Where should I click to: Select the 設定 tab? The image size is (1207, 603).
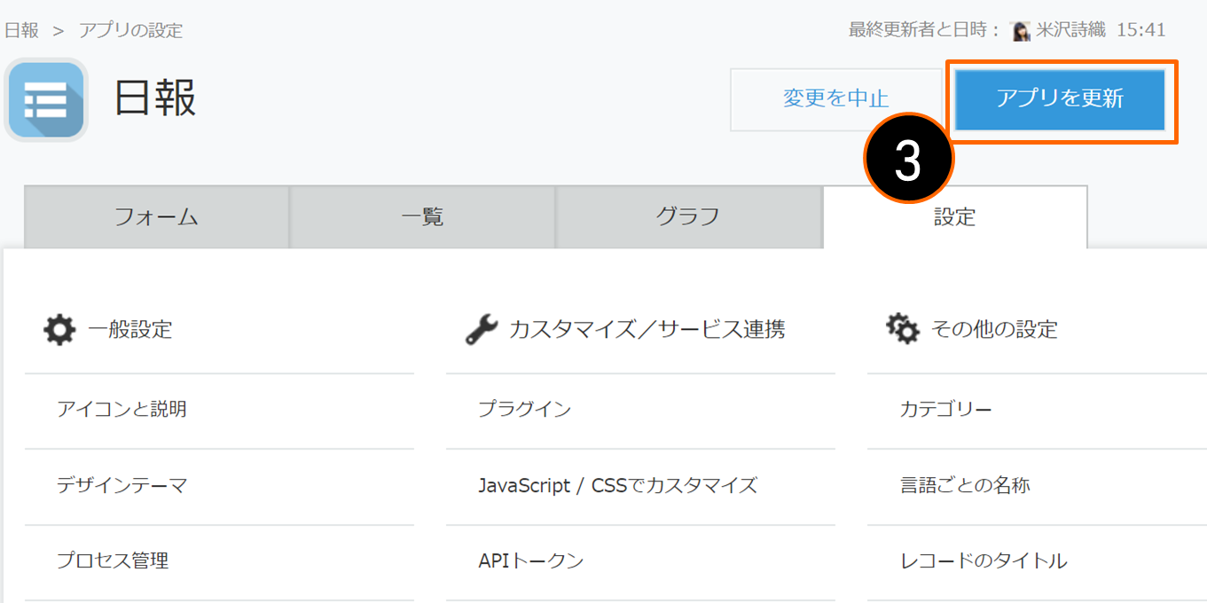[x=955, y=217]
